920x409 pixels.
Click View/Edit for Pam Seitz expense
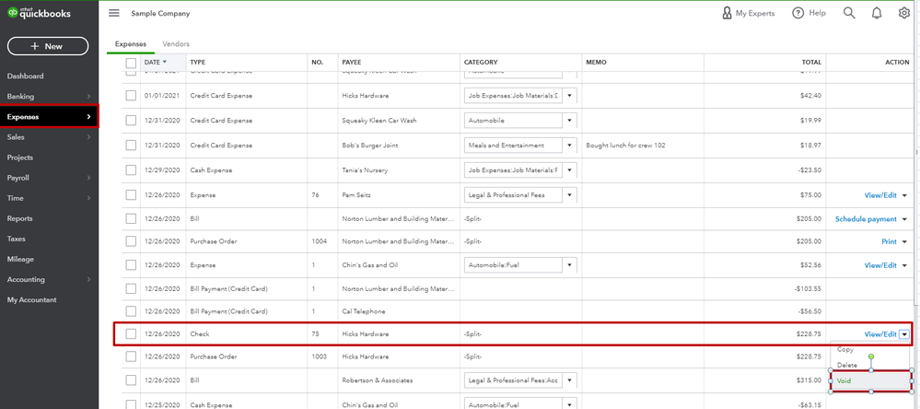click(x=880, y=194)
